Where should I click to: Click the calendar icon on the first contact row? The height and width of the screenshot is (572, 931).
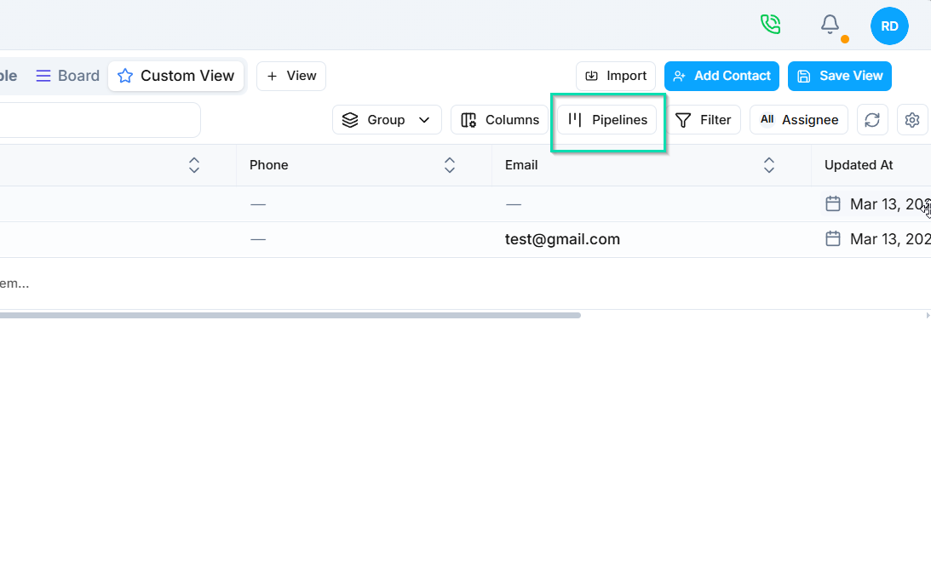(x=833, y=204)
